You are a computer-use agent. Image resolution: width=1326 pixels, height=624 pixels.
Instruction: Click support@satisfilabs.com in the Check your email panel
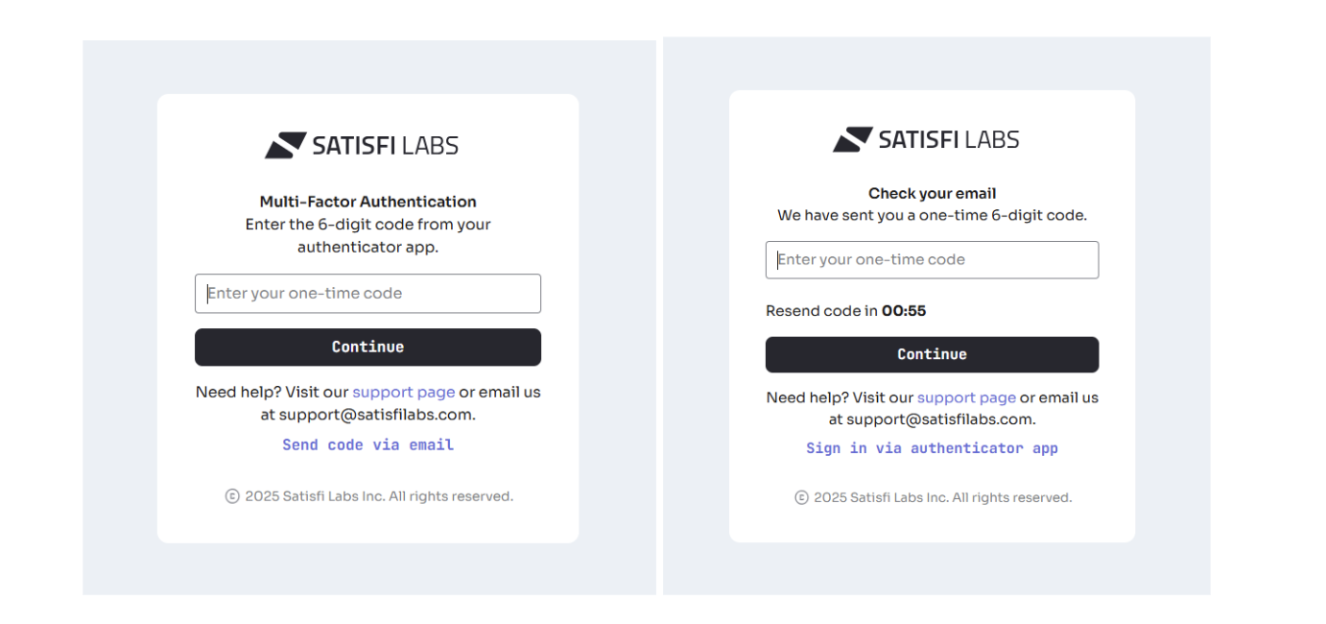pyautogui.click(x=940, y=420)
